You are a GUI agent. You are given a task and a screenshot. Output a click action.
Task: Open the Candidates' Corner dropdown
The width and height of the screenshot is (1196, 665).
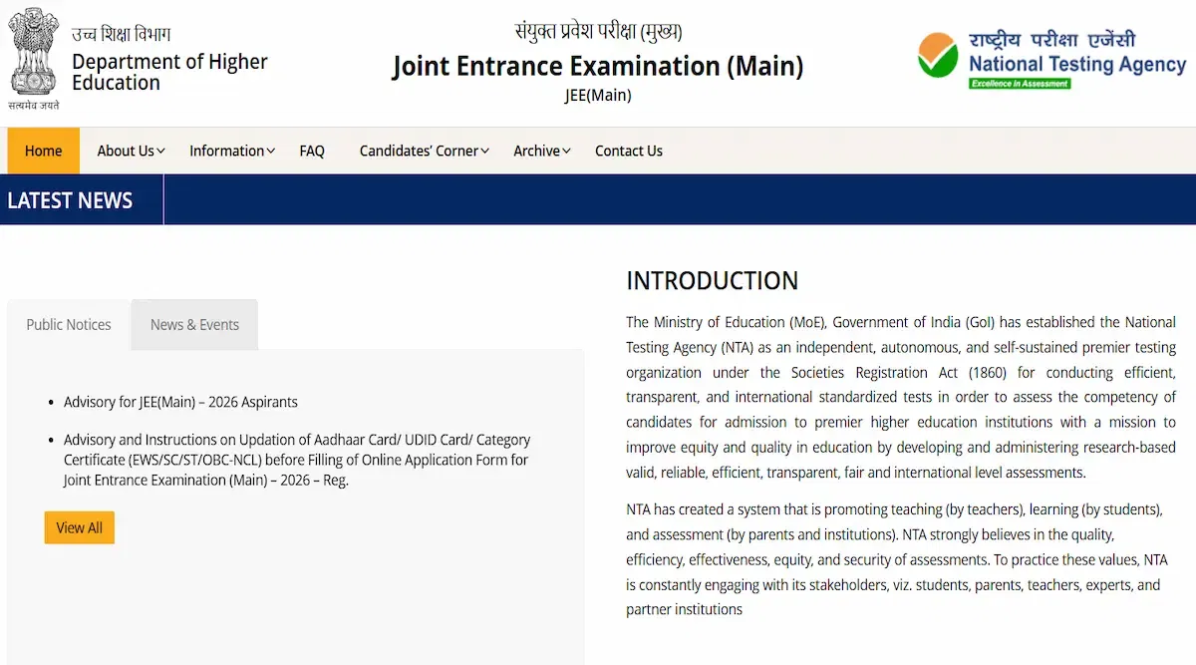point(424,151)
